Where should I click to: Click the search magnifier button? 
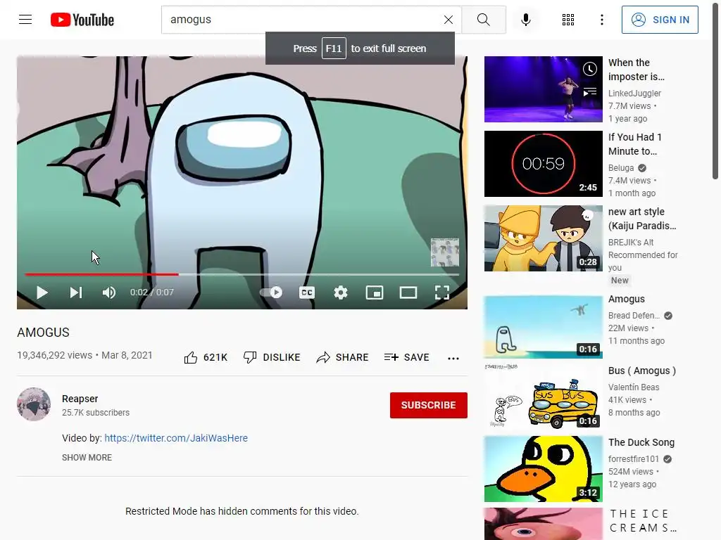coord(483,20)
